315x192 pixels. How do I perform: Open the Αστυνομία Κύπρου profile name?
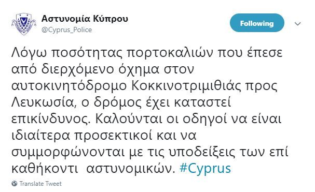85,19
